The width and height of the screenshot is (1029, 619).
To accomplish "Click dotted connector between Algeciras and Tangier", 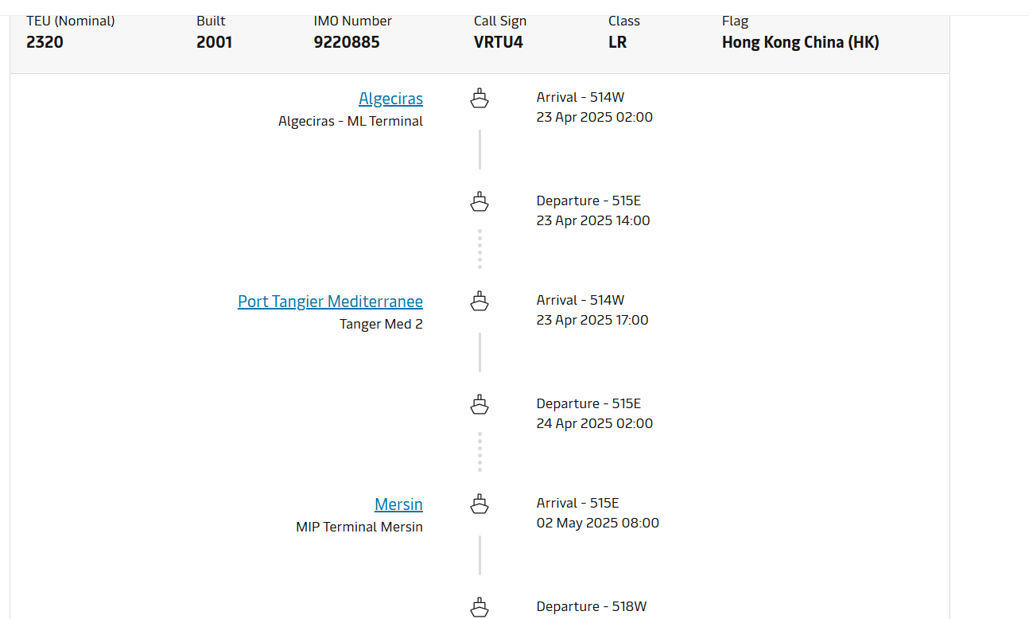I will 480,249.
